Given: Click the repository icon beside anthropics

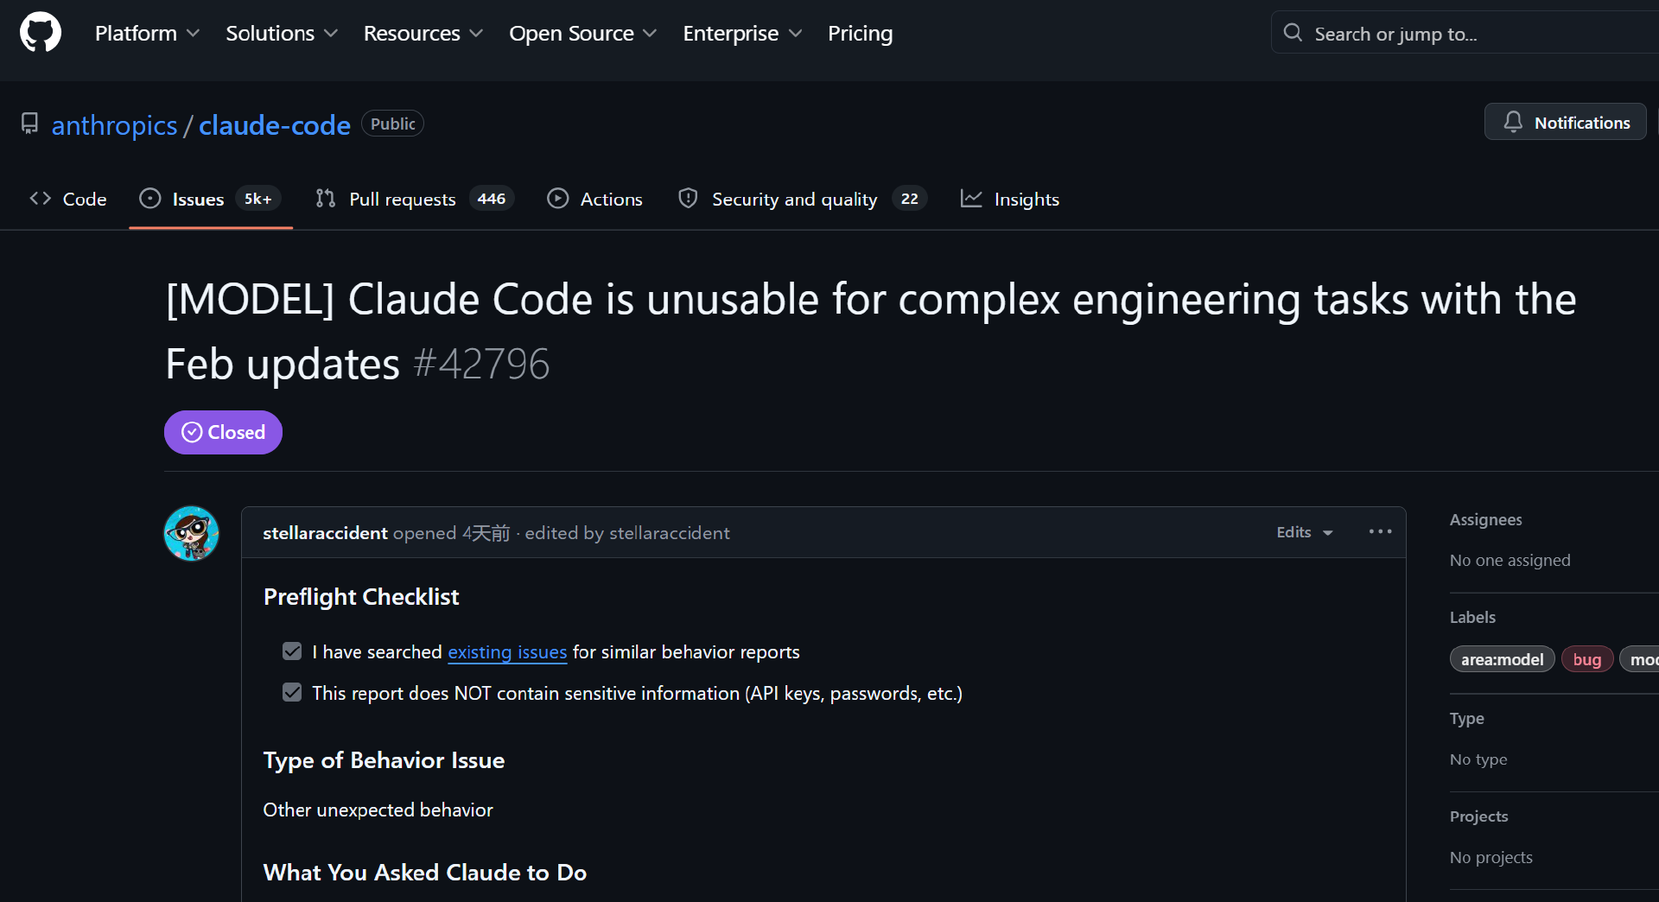Looking at the screenshot, I should click(30, 124).
